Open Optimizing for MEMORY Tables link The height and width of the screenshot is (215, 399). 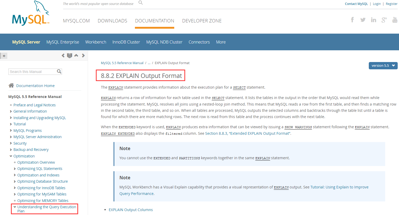(x=43, y=201)
